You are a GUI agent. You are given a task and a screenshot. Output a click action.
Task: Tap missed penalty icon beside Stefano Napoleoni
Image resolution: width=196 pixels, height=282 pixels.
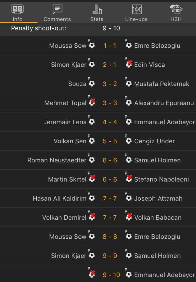129,179
